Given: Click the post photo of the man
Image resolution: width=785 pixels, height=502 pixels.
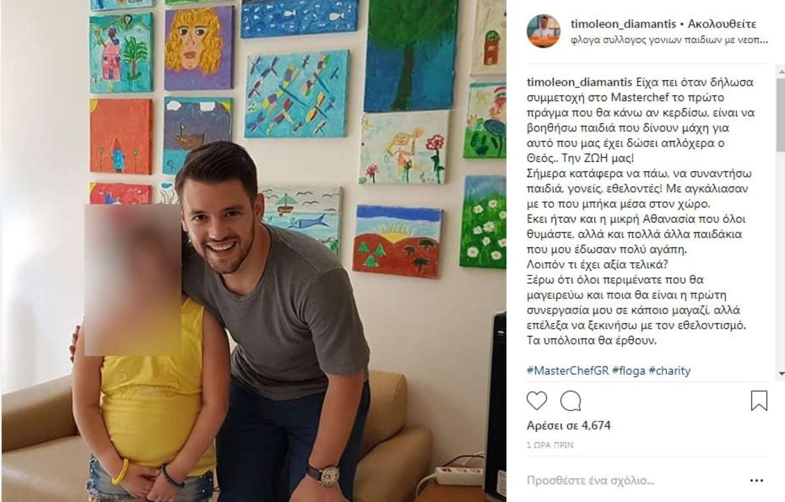Looking at the screenshot, I should pos(253,251).
